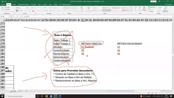Click the taskbar search box
This screenshot has height=98, width=174.
(20, 96)
